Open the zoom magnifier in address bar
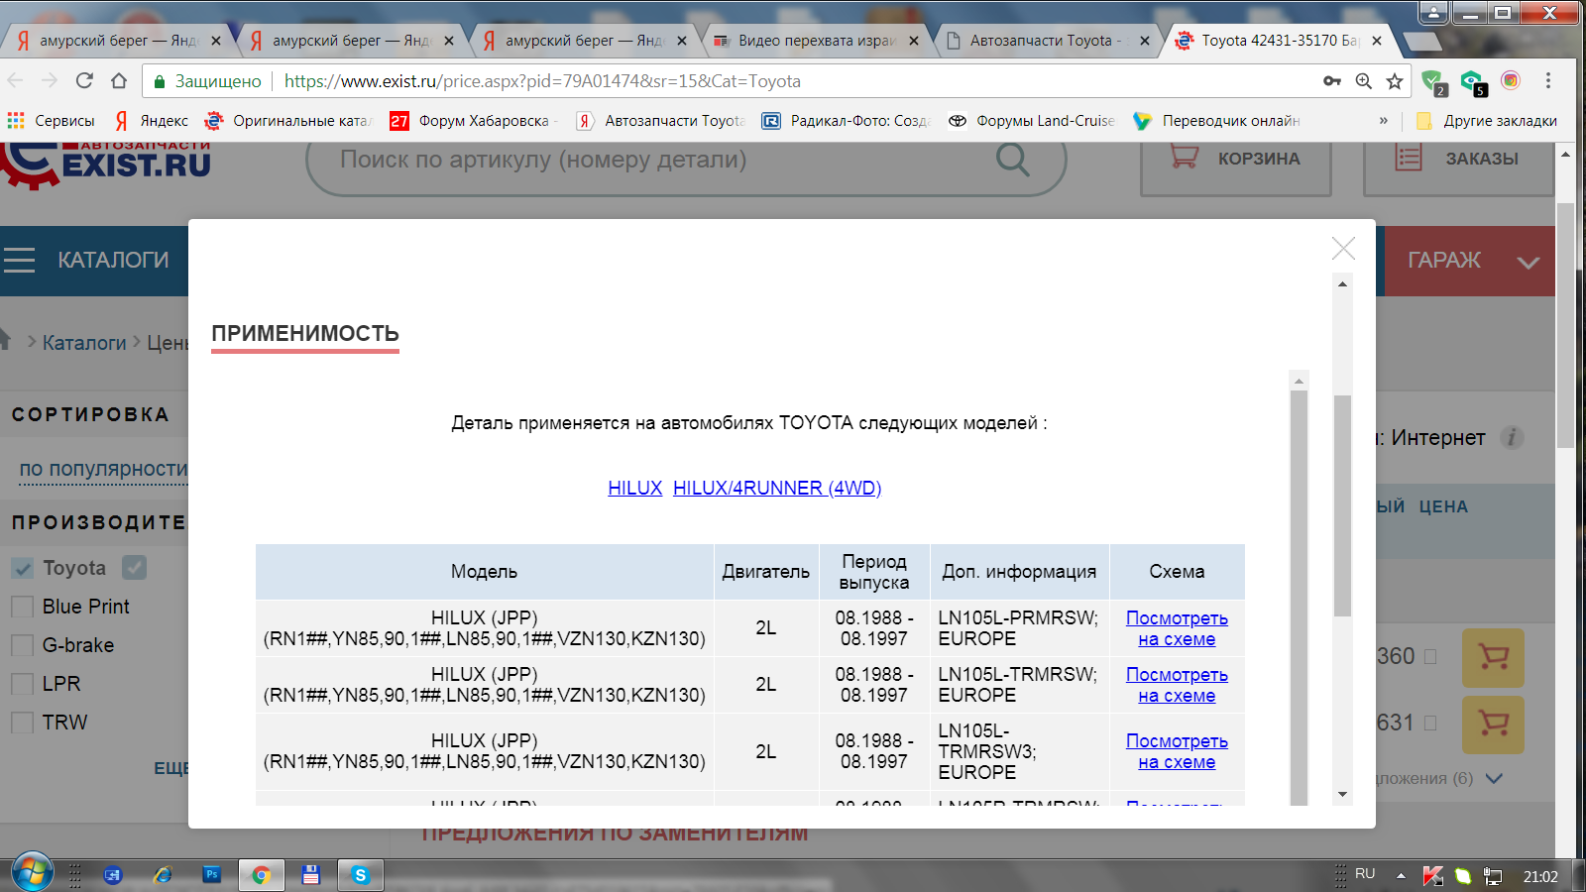The width and height of the screenshot is (1586, 892). coord(1364,81)
